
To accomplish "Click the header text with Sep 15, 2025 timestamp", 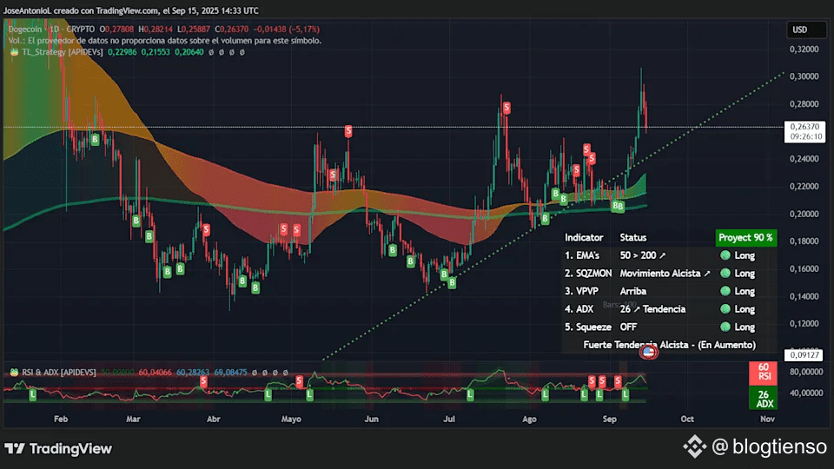I will click(131, 10).
